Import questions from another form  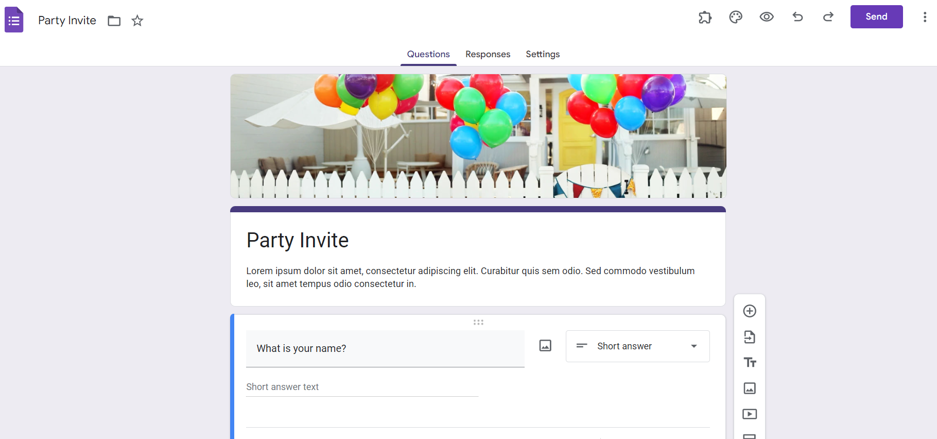[750, 337]
